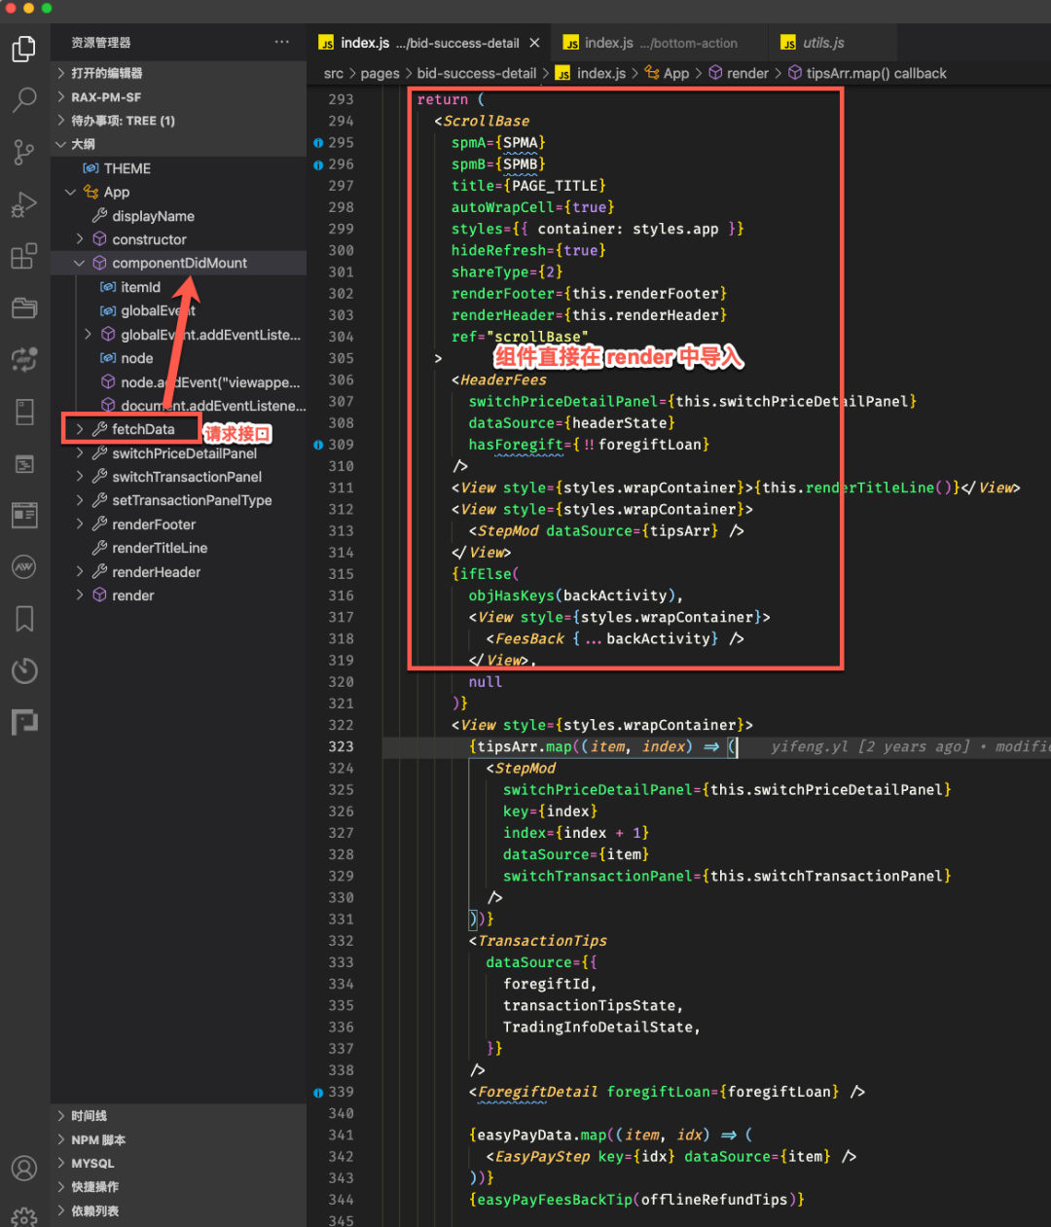Collapse the App class in outline
This screenshot has height=1227, width=1051.
pos(70,193)
